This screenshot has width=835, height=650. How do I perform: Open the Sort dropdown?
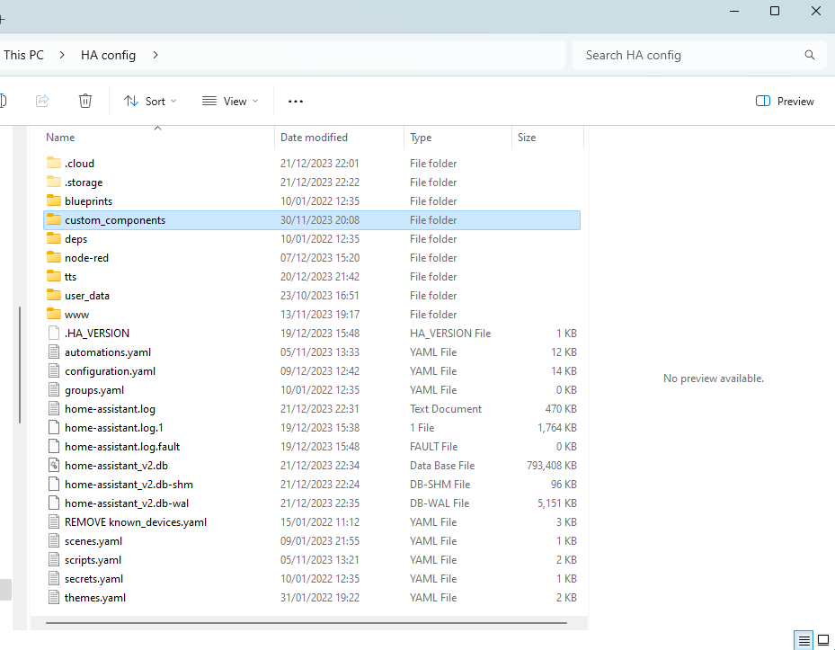pos(150,101)
